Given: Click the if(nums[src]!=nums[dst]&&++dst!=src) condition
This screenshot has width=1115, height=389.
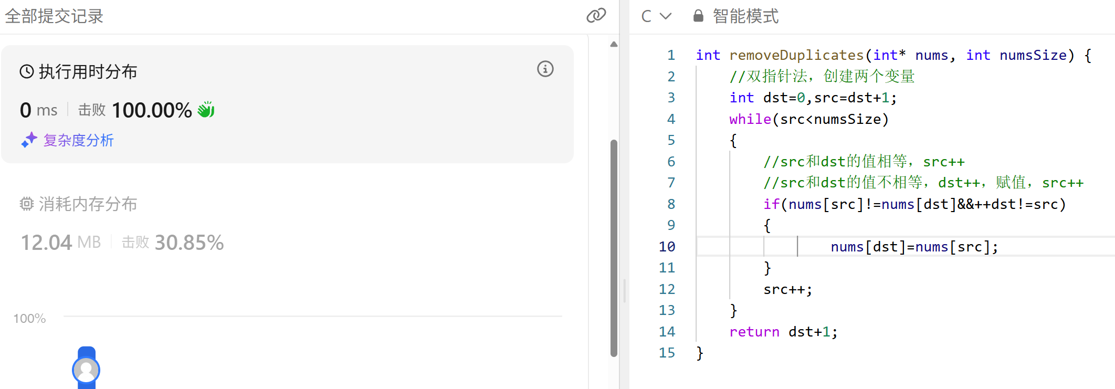Looking at the screenshot, I should point(914,204).
